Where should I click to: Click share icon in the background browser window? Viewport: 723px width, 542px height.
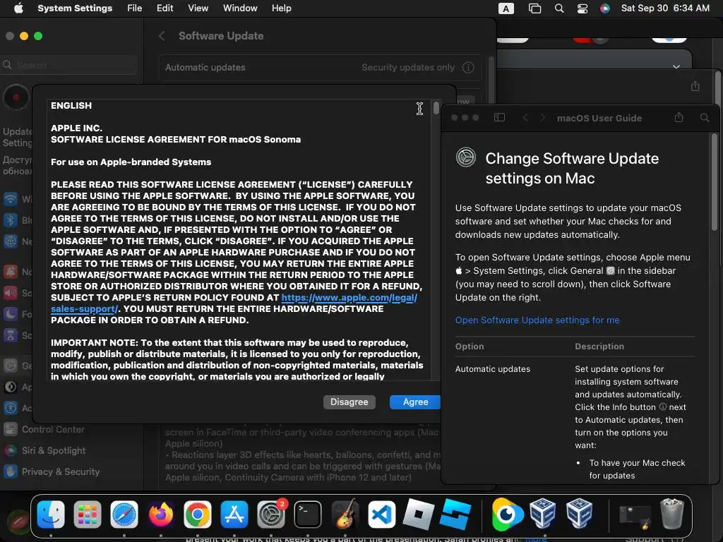click(695, 86)
